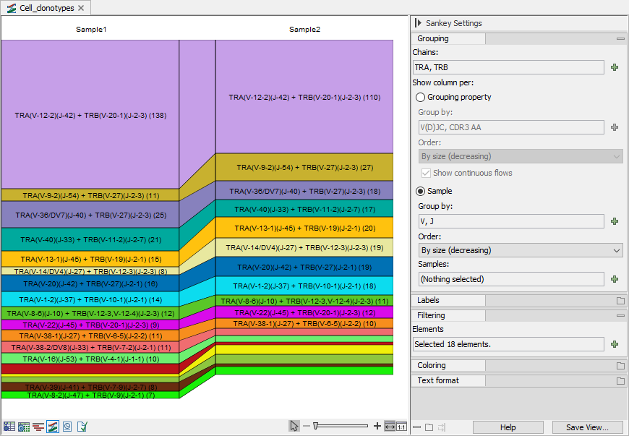
Task: Select the Grouping property radio button
Action: pyautogui.click(x=420, y=97)
